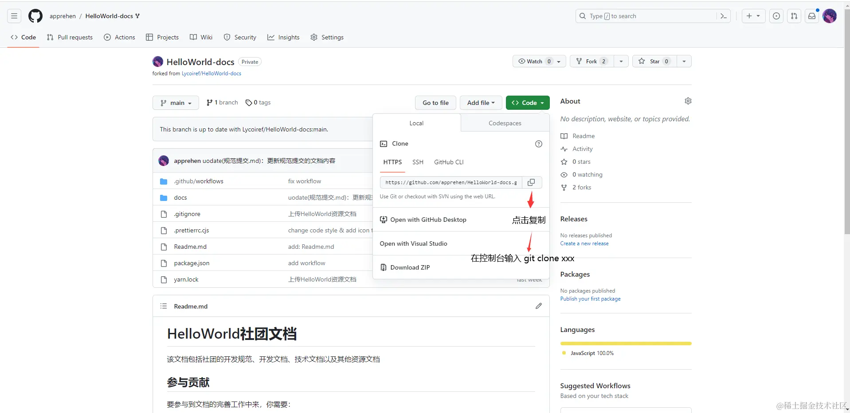Go to GitHub homepage via Octocat logo
The height and width of the screenshot is (413, 850).
(x=35, y=16)
